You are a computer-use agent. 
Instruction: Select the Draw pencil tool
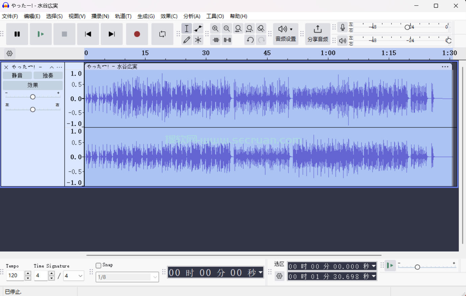coord(187,40)
